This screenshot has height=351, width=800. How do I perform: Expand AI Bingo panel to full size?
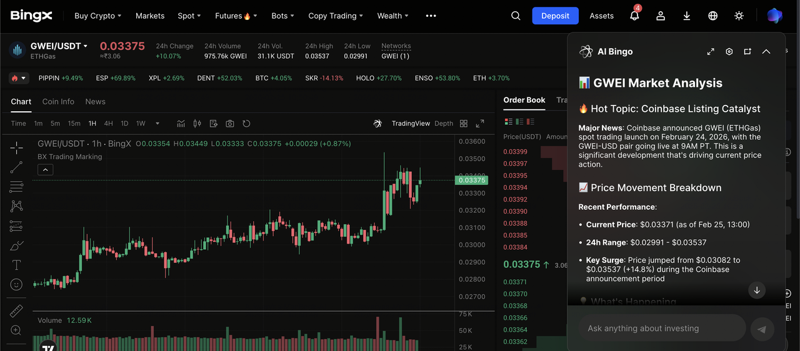(x=711, y=52)
